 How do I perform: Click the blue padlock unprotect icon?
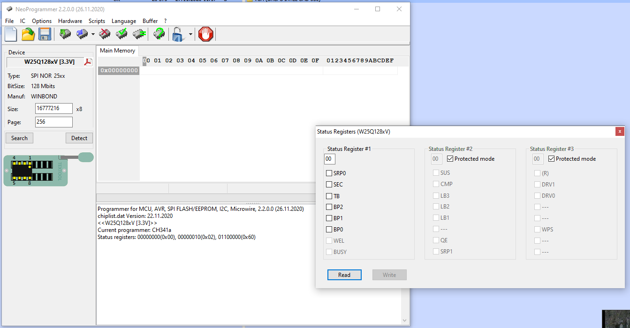click(178, 34)
